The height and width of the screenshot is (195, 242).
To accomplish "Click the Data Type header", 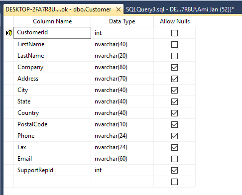I will click(122, 21).
